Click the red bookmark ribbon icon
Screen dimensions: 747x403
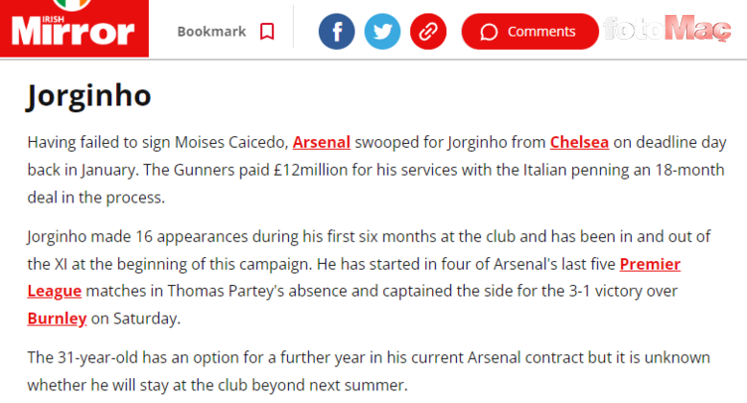click(x=266, y=32)
